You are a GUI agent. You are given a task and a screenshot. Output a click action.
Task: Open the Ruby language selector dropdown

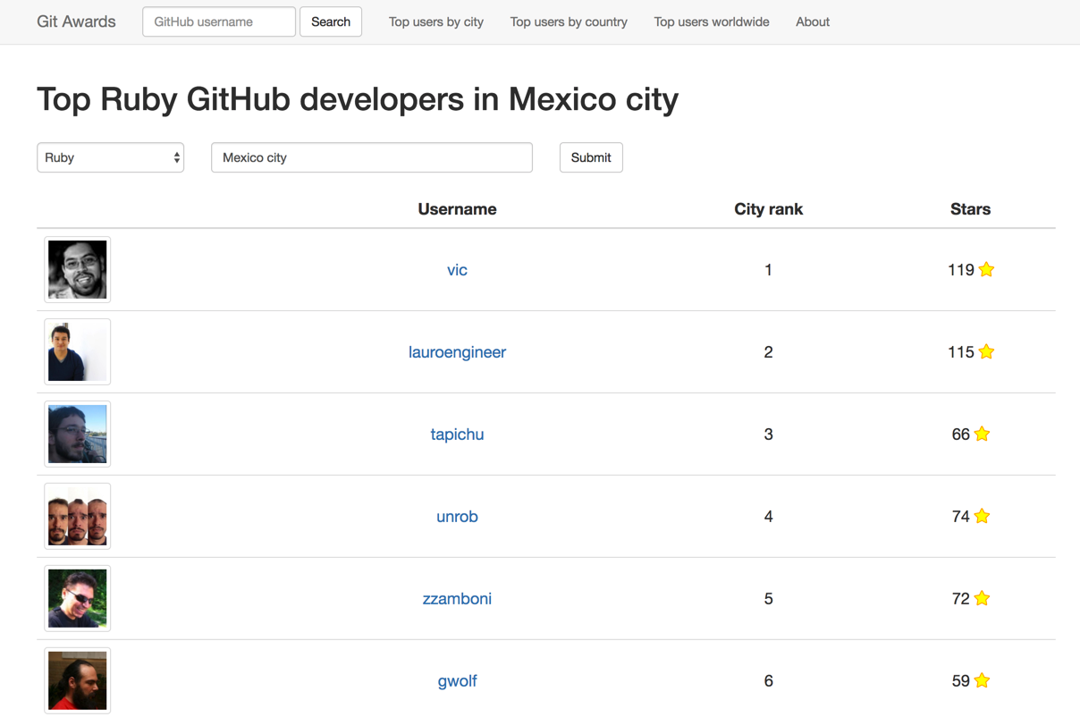pos(110,157)
